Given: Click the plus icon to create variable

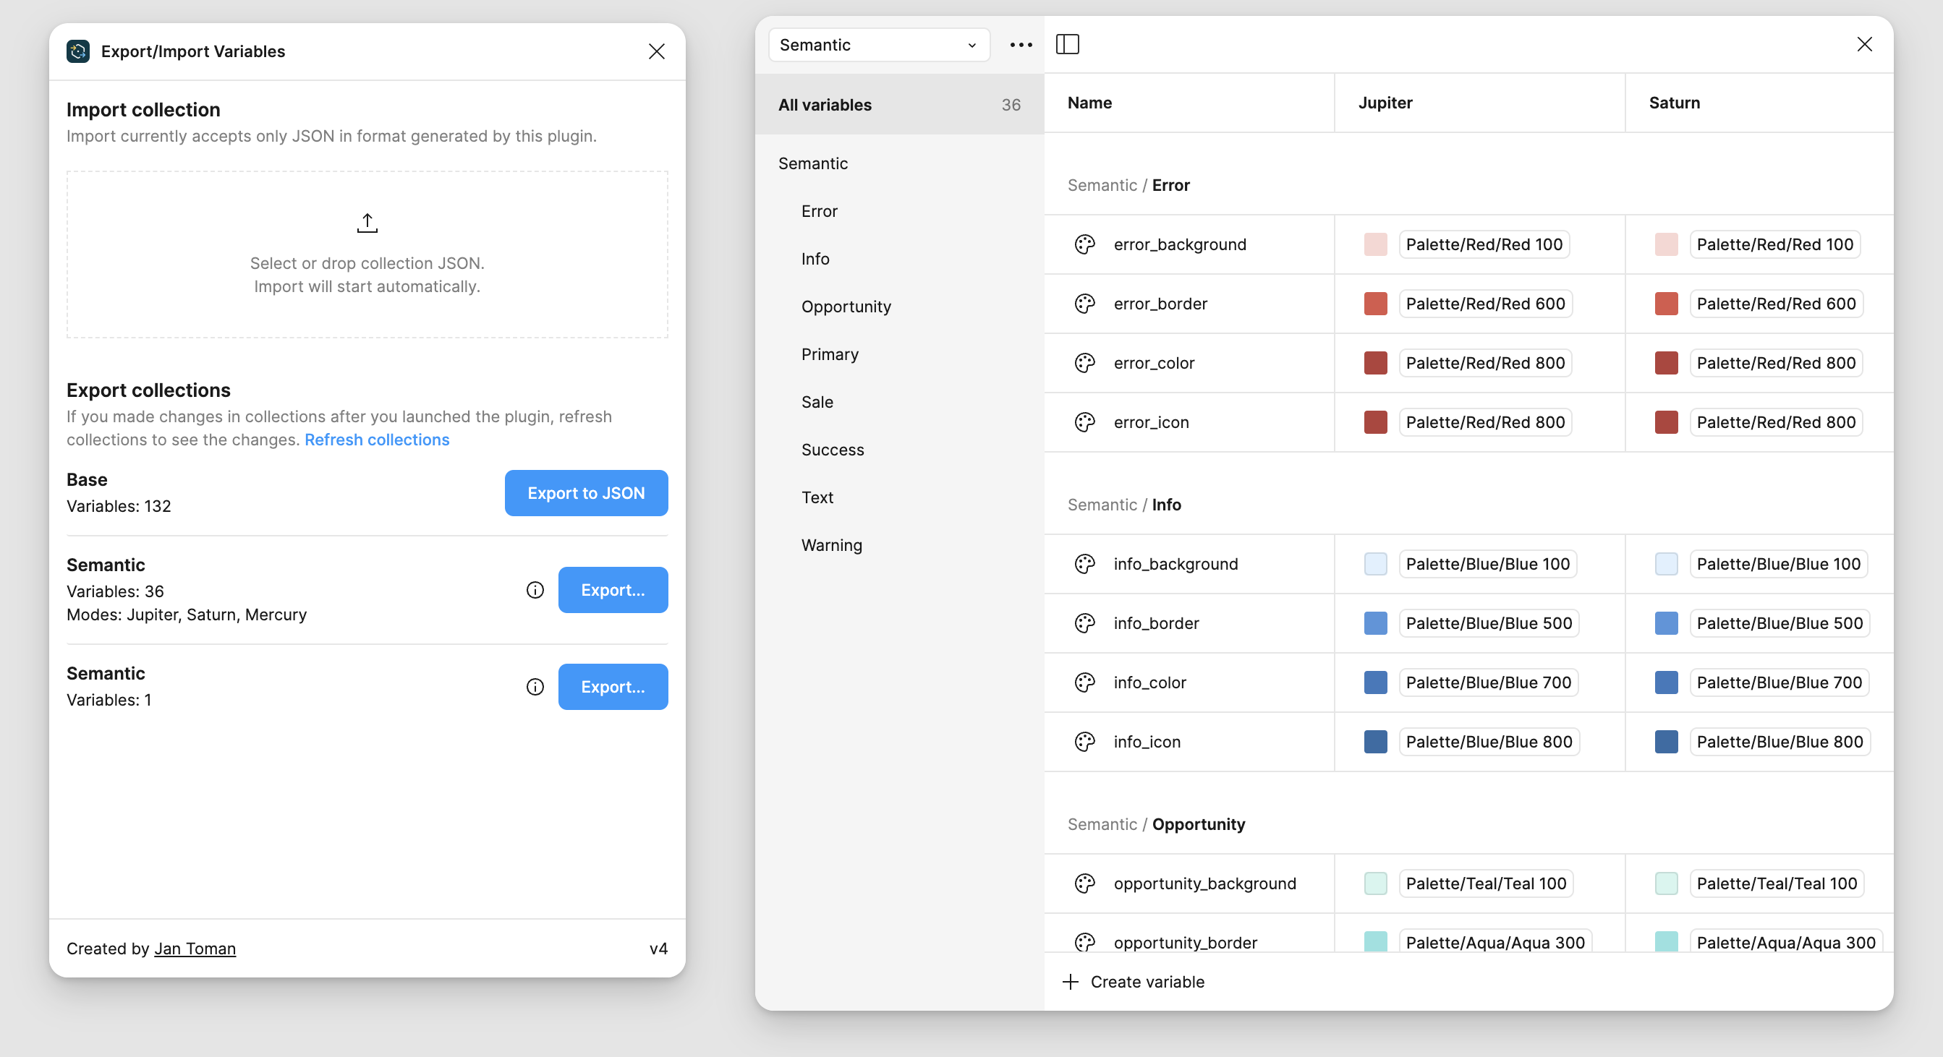Looking at the screenshot, I should point(1070,982).
